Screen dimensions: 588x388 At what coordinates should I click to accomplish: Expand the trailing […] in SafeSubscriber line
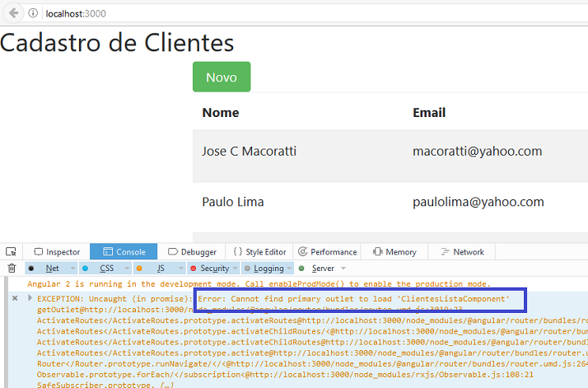(x=166, y=385)
